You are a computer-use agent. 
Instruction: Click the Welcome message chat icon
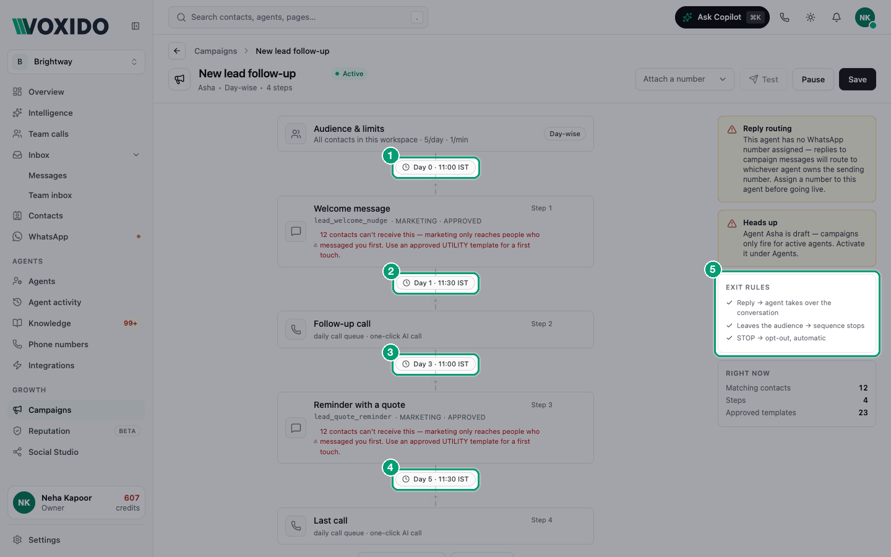(x=296, y=231)
